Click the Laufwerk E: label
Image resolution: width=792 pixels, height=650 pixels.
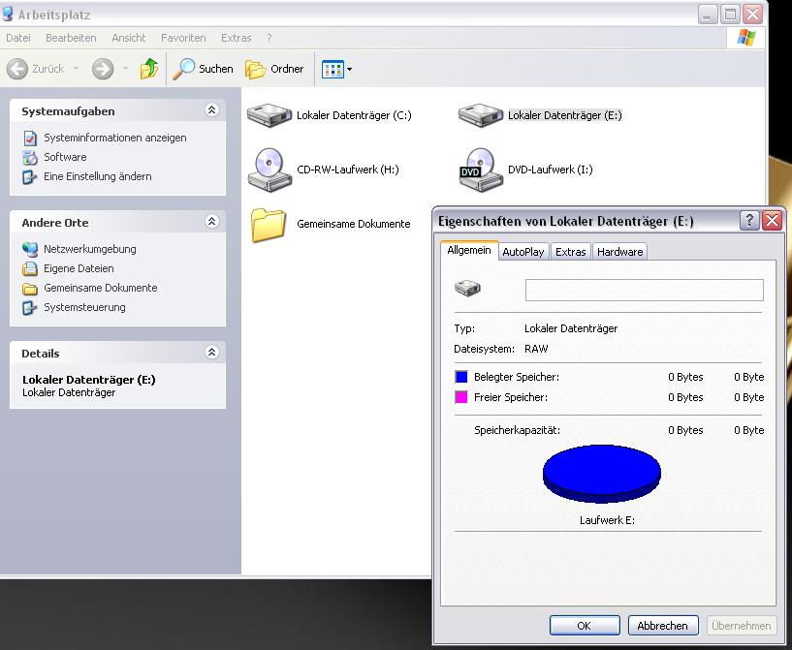[x=607, y=520]
